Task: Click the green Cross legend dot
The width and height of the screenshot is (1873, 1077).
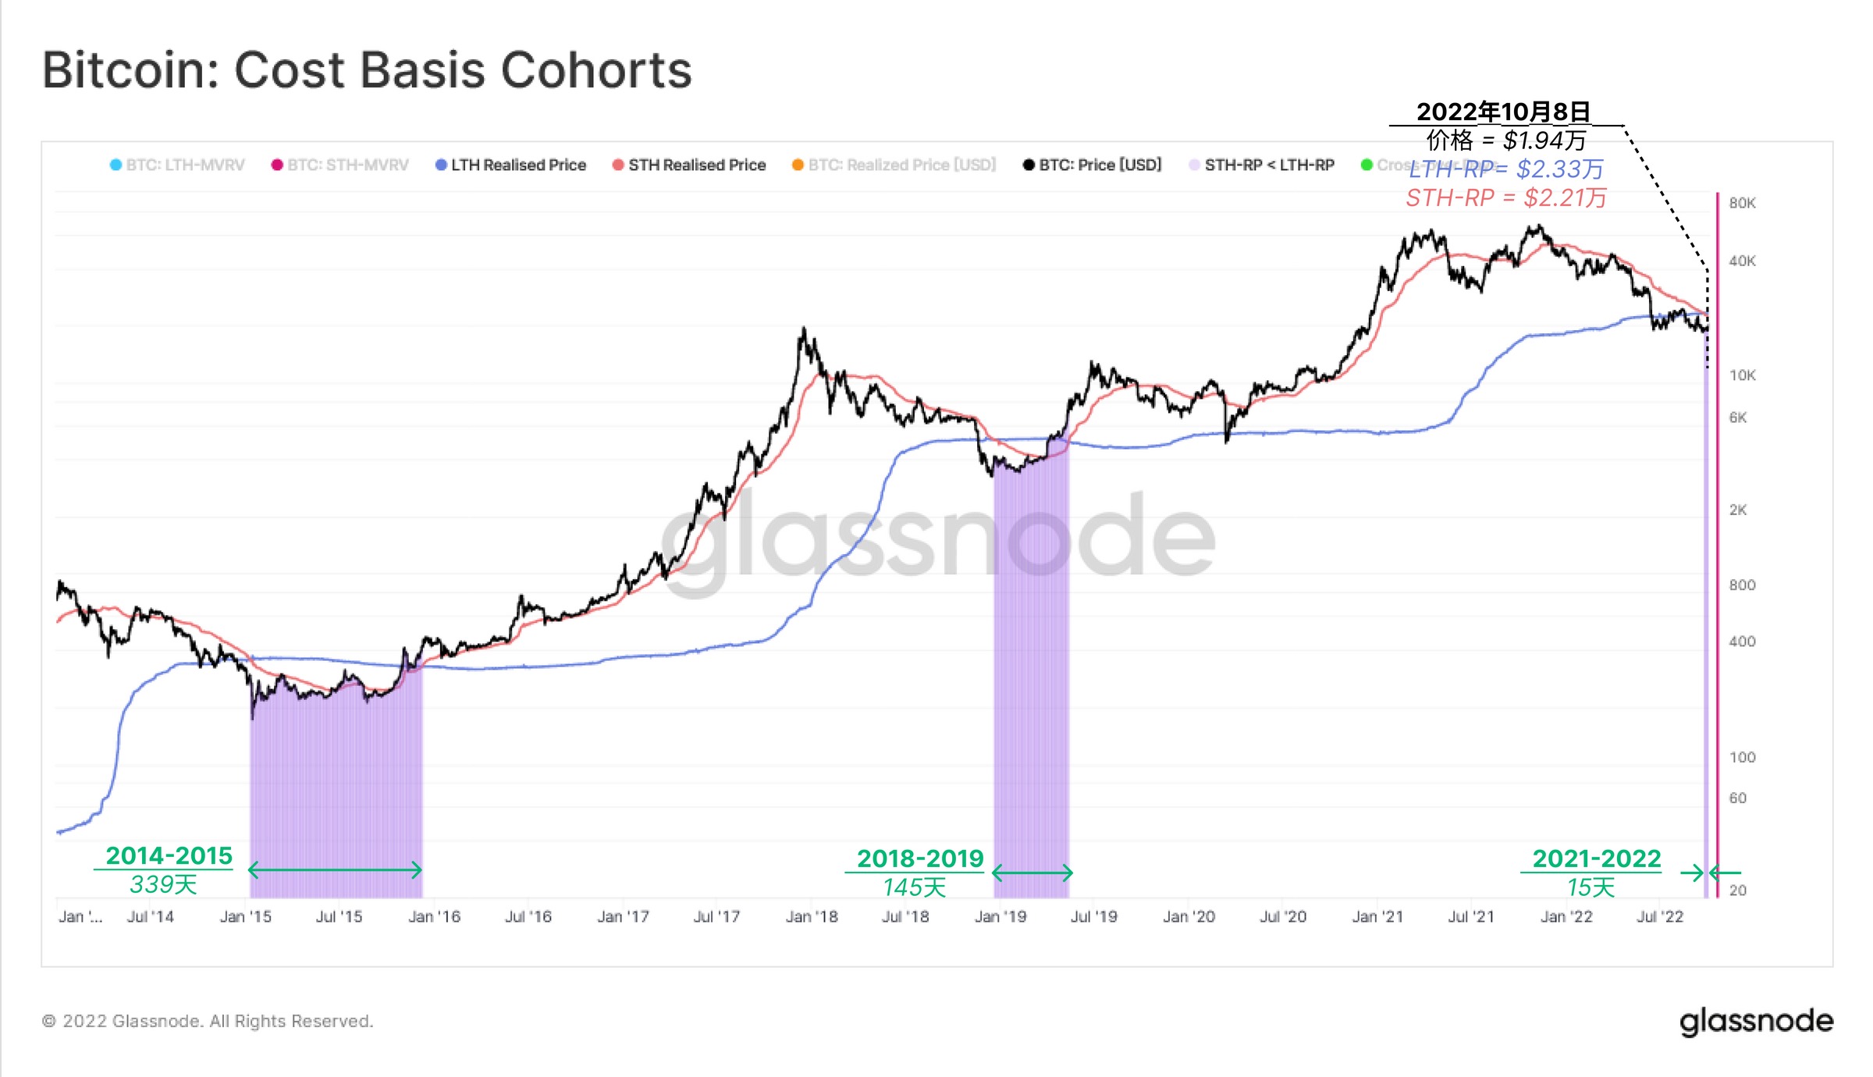Action: pos(1367,165)
